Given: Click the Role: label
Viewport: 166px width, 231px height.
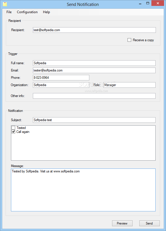Looking at the screenshot, I should tap(97, 85).
